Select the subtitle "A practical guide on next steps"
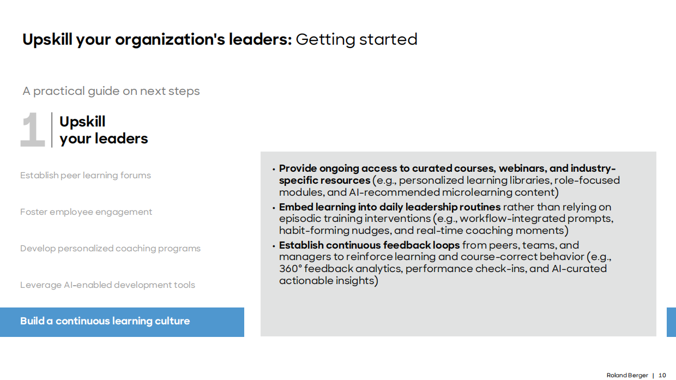This screenshot has width=676, height=380. [x=111, y=91]
